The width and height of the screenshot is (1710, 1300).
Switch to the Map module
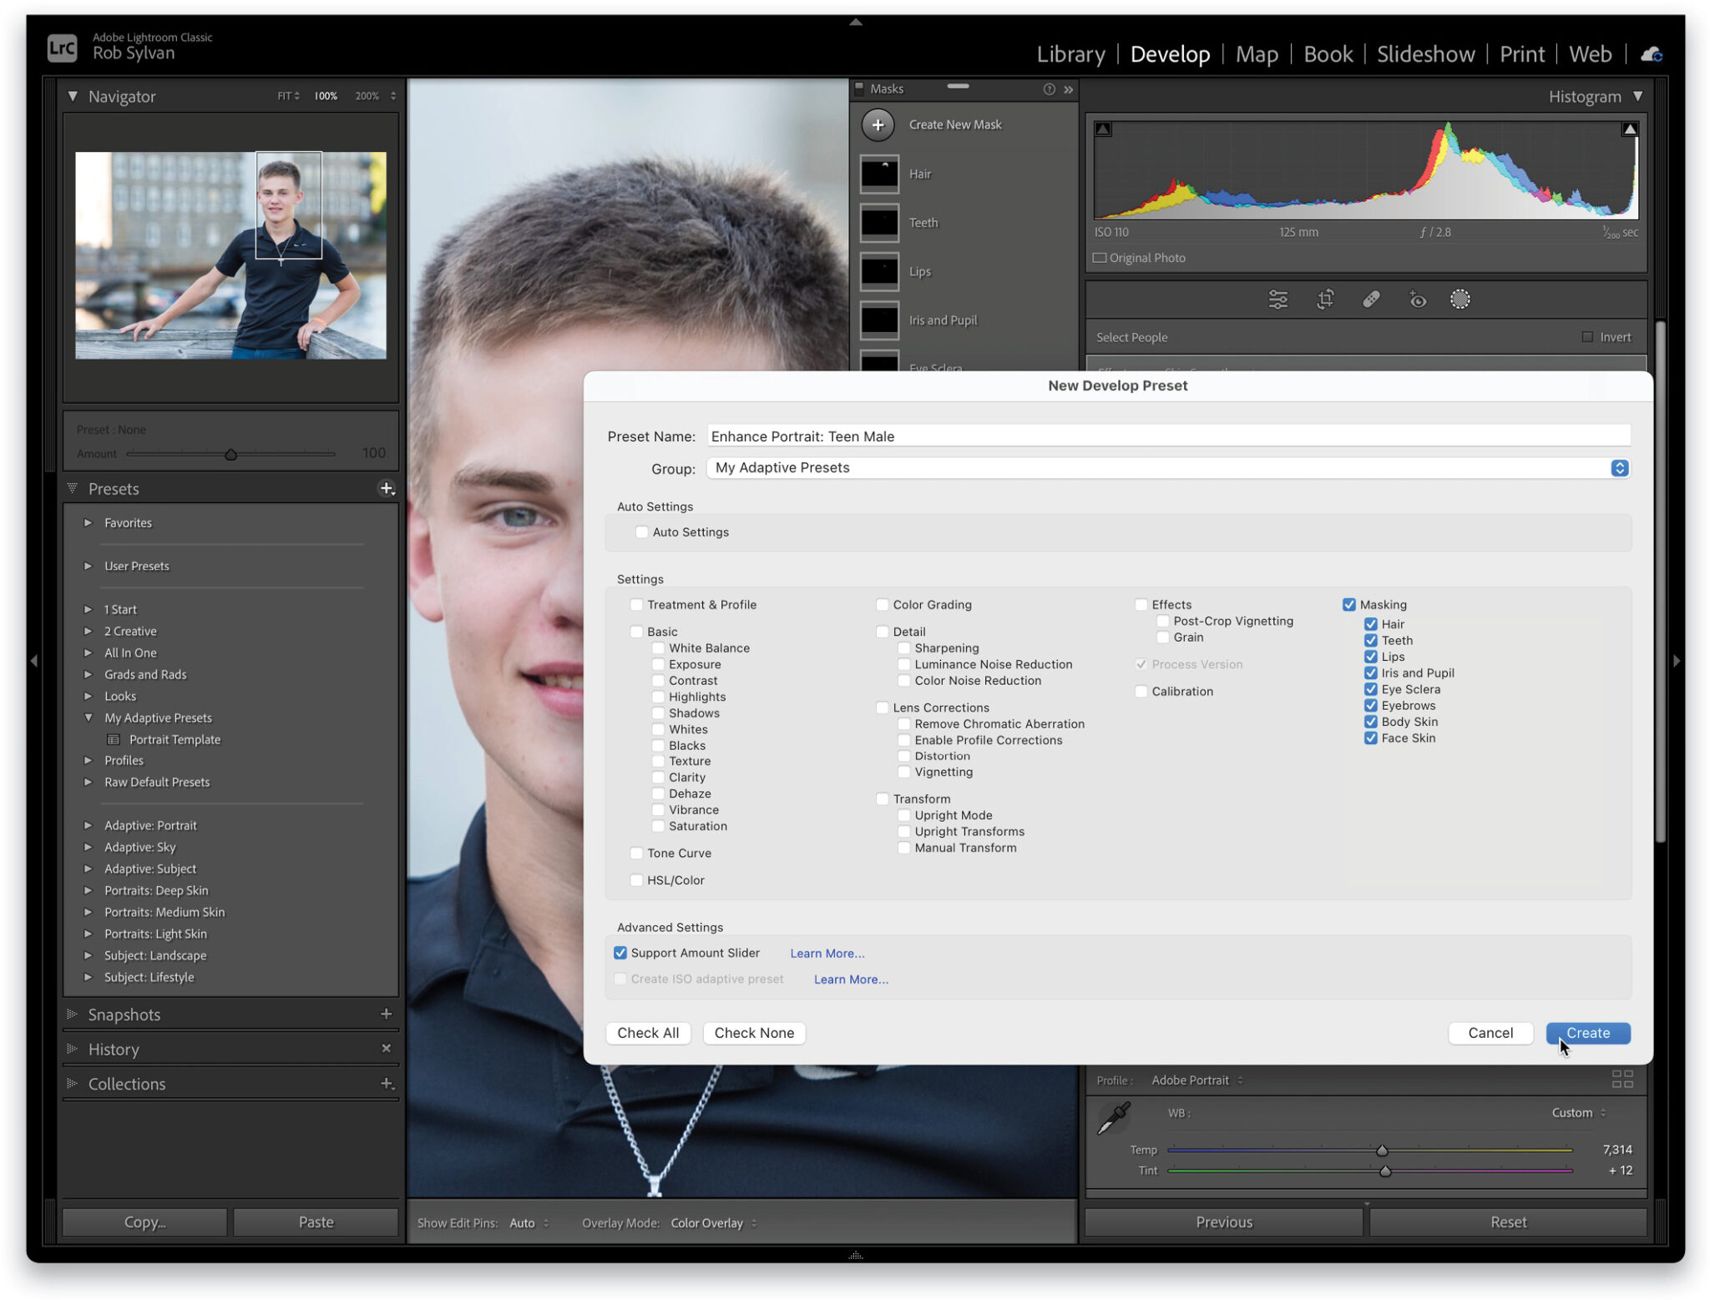1256,53
